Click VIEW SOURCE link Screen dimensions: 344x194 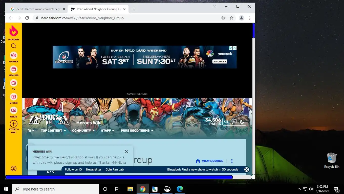(x=210, y=161)
